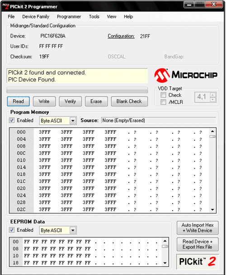Click the Program Memory scrollbar thumb
The width and height of the screenshot is (226, 275).
click(x=212, y=136)
